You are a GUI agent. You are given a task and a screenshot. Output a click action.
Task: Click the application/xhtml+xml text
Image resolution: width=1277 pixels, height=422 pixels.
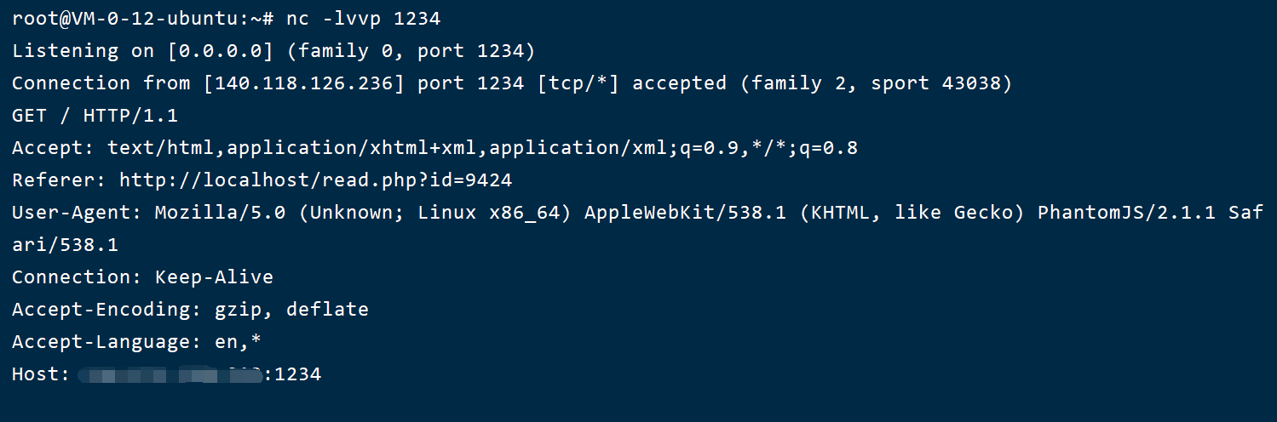tap(352, 148)
